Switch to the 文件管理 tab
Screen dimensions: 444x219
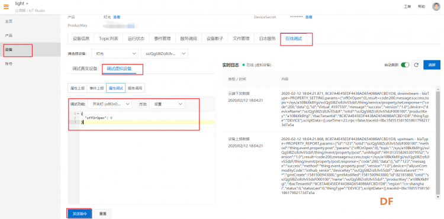coord(241,38)
